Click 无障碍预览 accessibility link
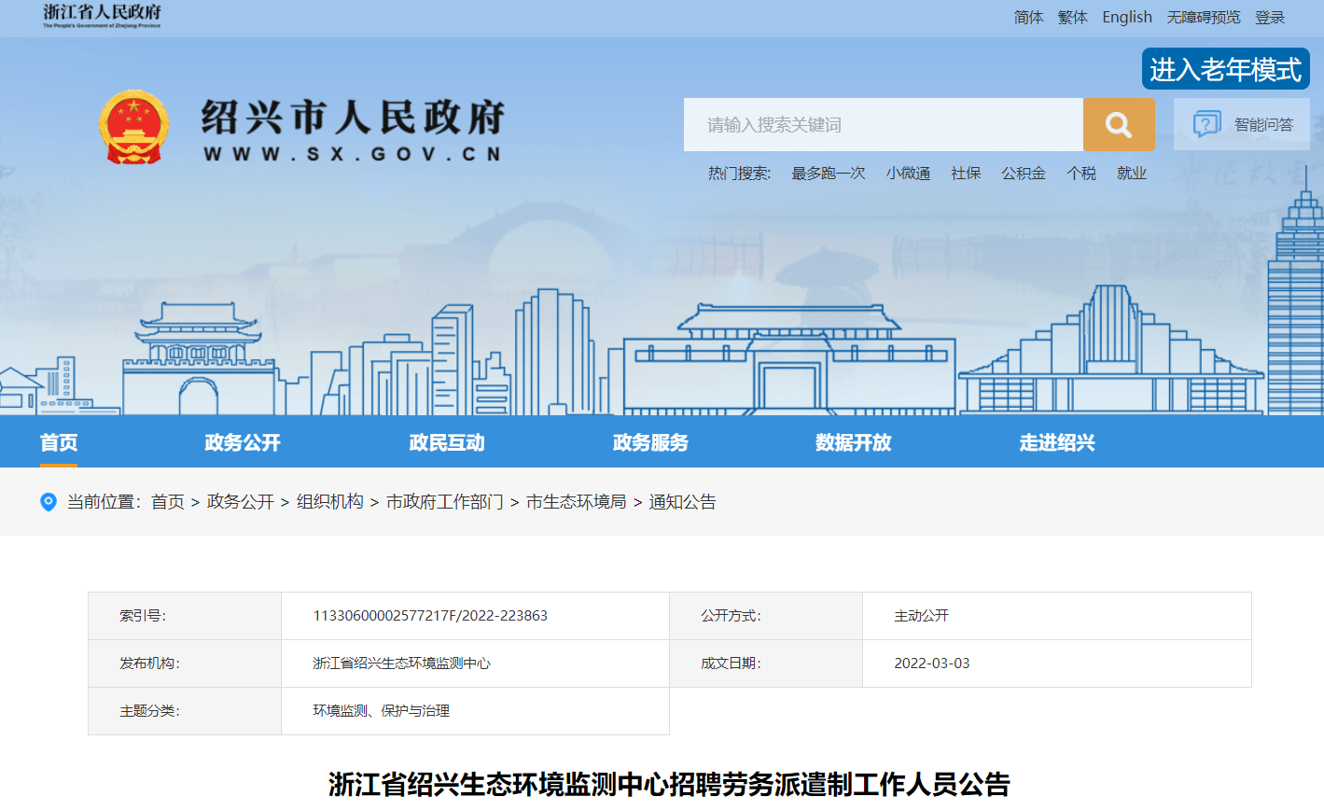This screenshot has width=1324, height=810. point(1204,18)
